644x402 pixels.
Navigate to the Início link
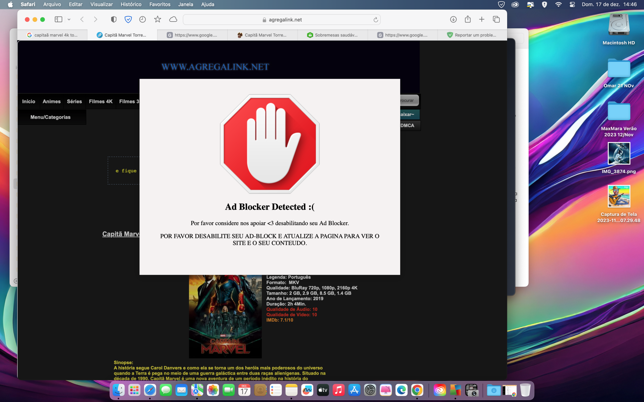click(28, 101)
